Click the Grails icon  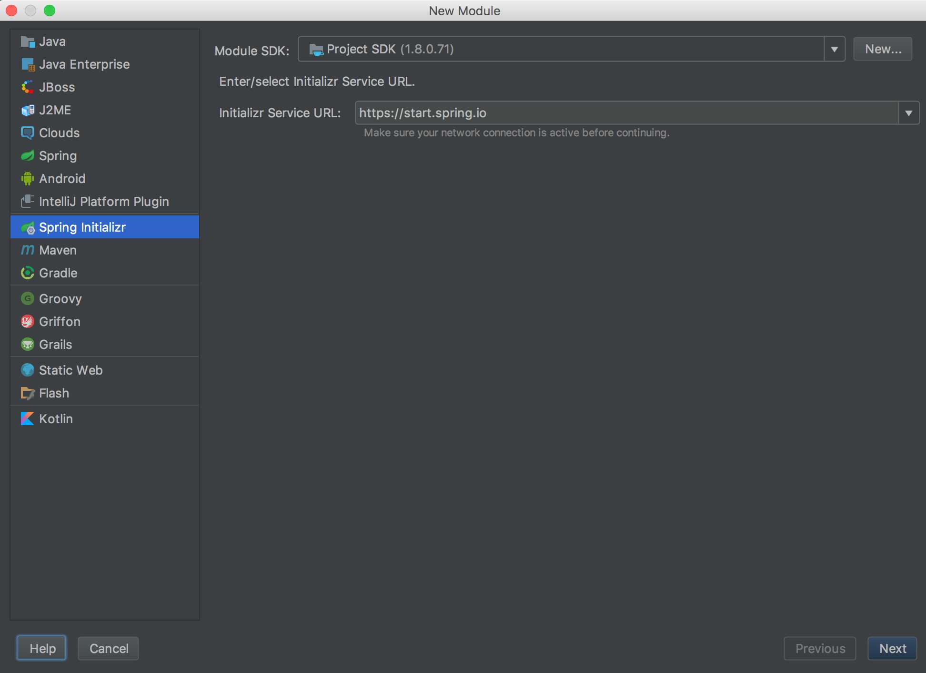pos(28,345)
